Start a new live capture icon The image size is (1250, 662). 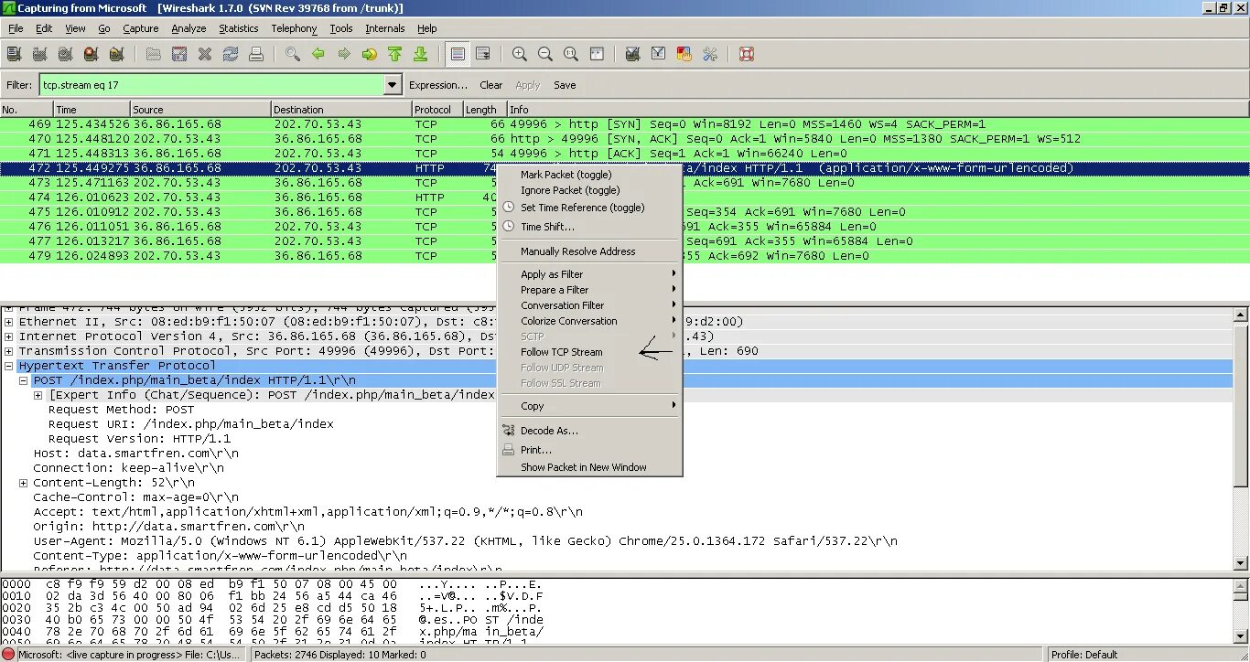click(66, 54)
